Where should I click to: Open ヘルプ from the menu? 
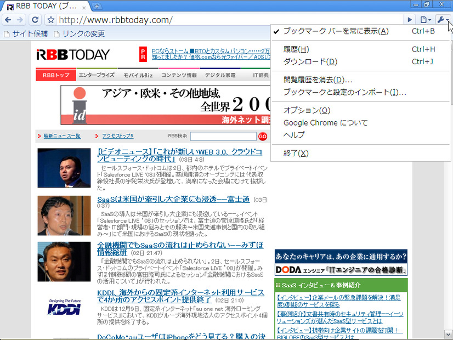coord(360,135)
